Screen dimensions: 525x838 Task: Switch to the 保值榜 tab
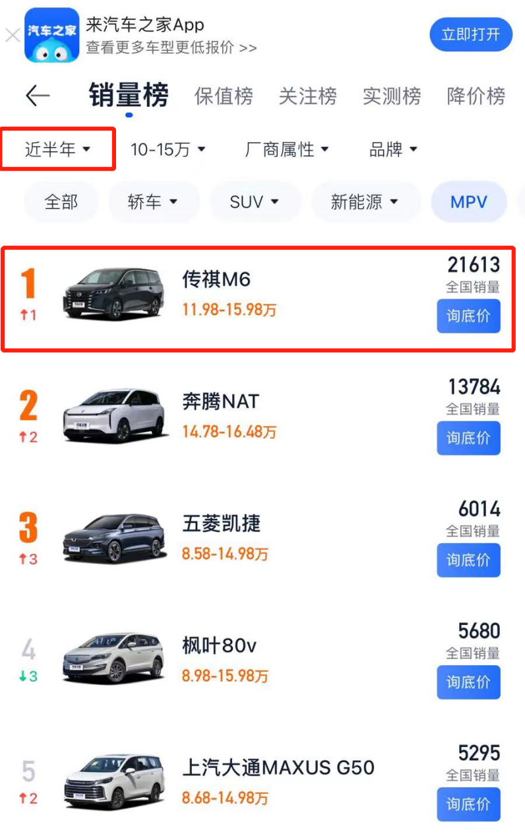point(224,96)
